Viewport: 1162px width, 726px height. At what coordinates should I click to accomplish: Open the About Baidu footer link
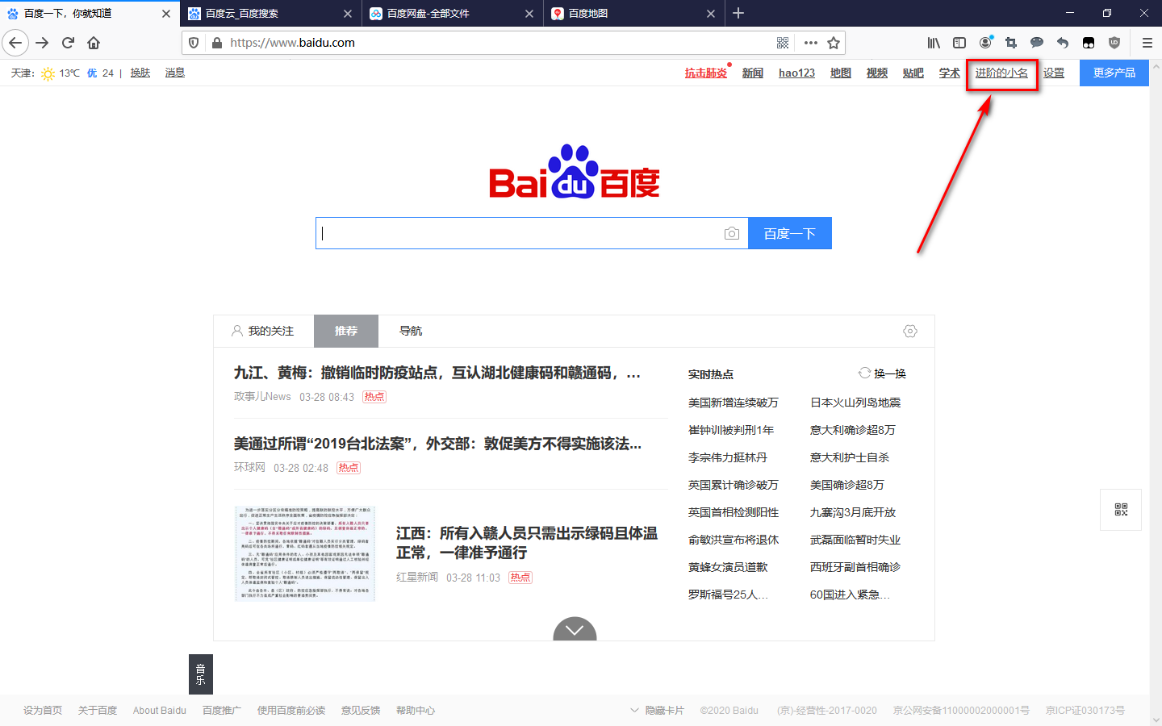(160, 710)
